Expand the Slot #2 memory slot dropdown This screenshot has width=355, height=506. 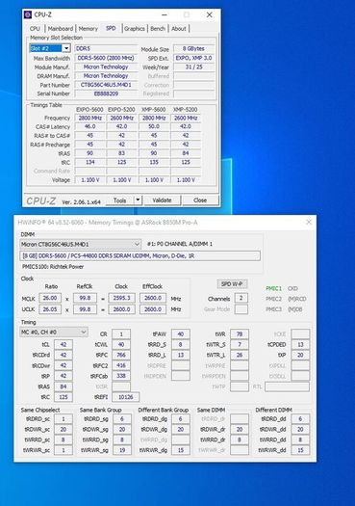(x=66, y=48)
